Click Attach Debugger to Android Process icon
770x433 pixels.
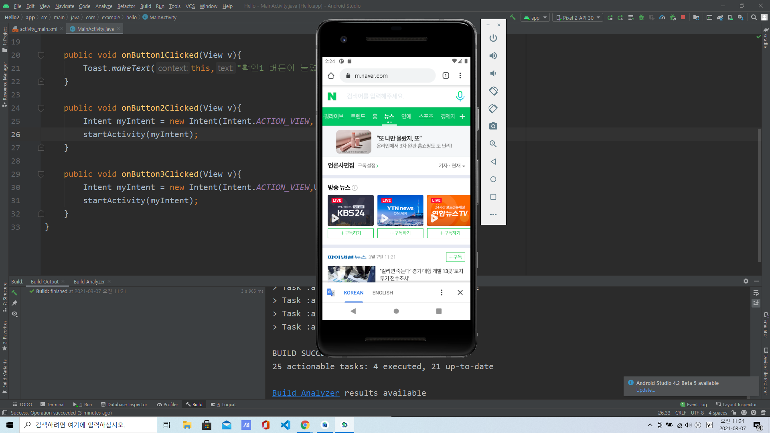pyautogui.click(x=673, y=18)
